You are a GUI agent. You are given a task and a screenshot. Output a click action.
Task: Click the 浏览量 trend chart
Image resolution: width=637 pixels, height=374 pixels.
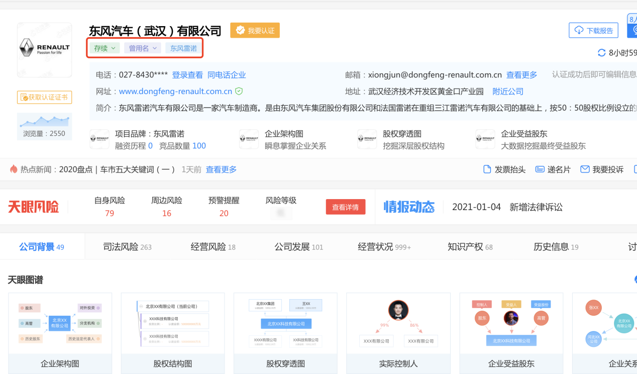(x=44, y=121)
